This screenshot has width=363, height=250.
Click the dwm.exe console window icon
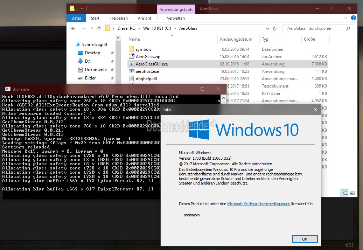point(8,89)
